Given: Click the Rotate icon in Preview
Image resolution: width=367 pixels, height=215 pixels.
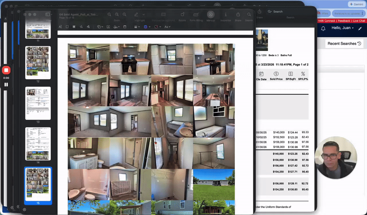Looking at the screenshot, I should pos(182,15).
